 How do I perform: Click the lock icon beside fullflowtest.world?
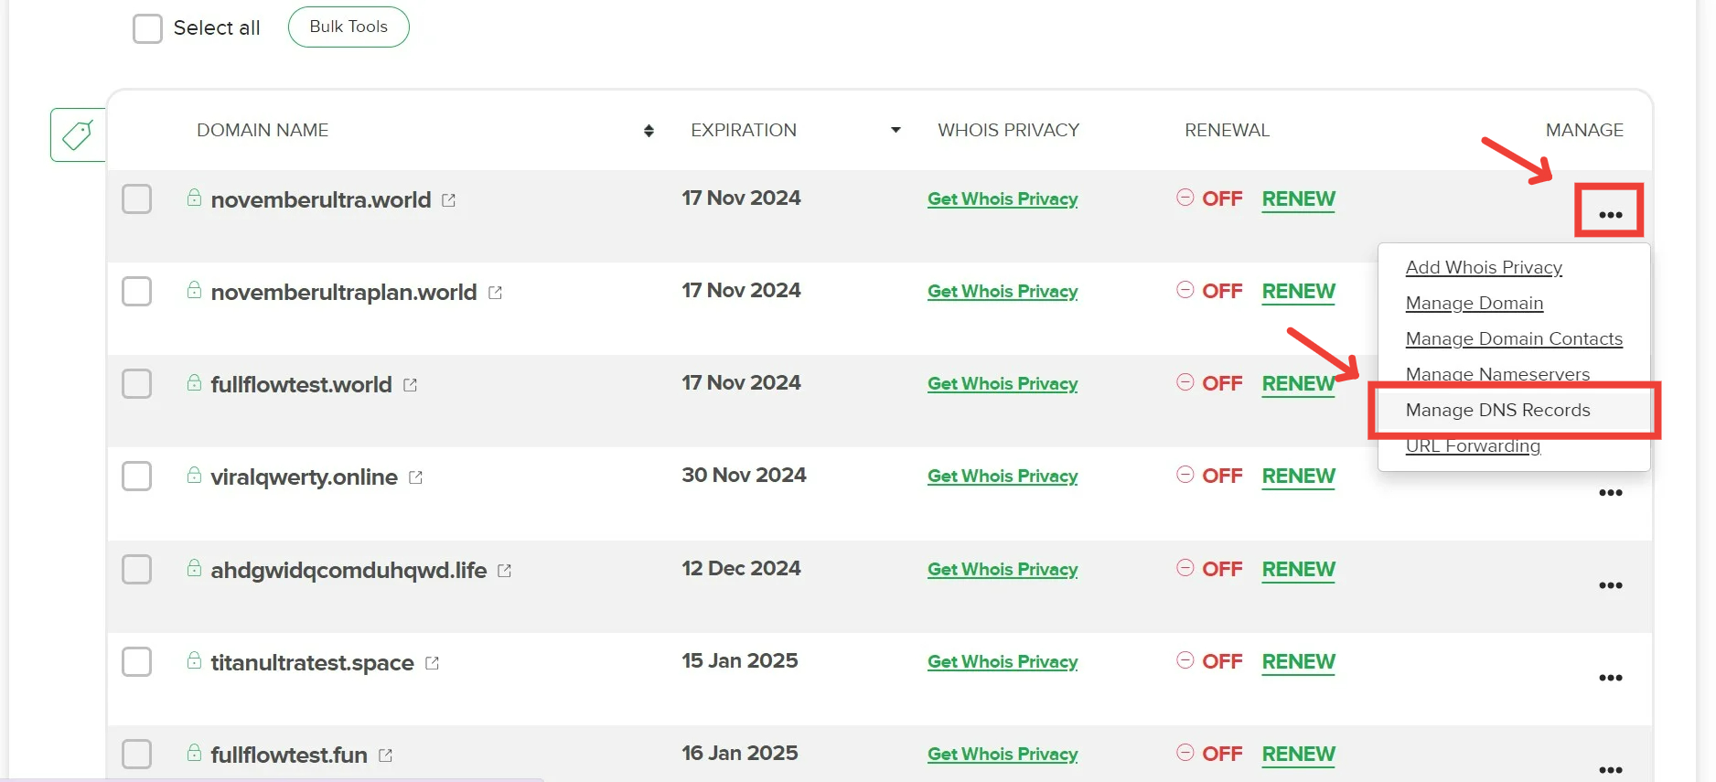point(194,382)
